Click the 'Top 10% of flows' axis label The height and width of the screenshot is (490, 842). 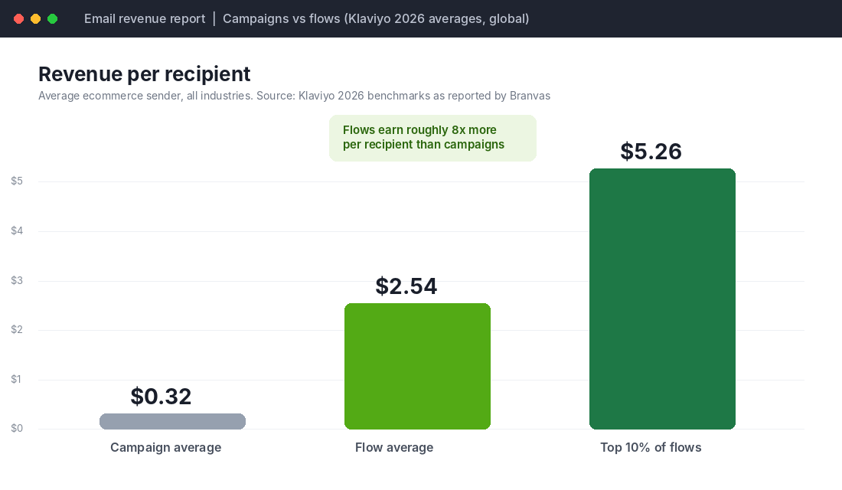click(651, 448)
